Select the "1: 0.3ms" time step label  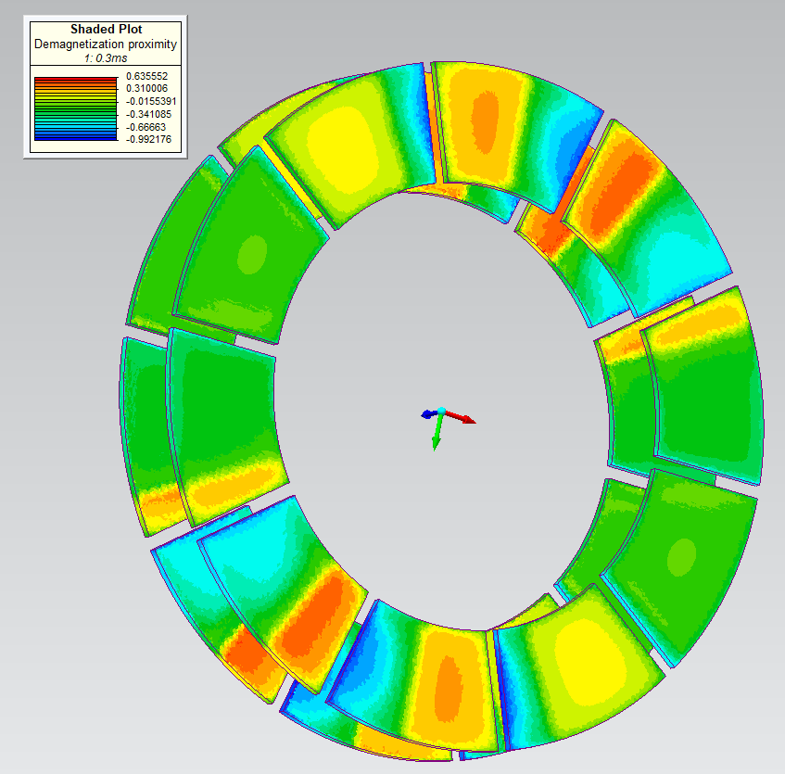[105, 58]
